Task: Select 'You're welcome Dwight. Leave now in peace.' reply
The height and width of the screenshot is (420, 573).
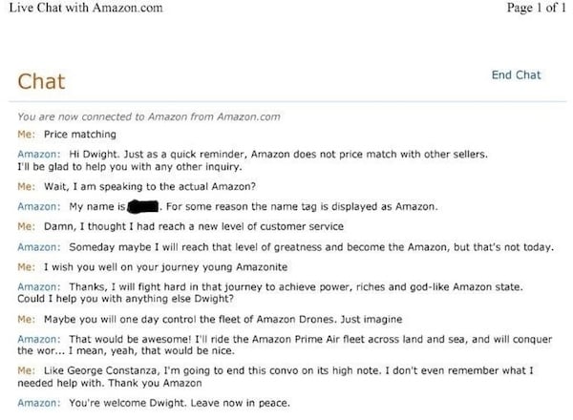Action: (x=180, y=403)
